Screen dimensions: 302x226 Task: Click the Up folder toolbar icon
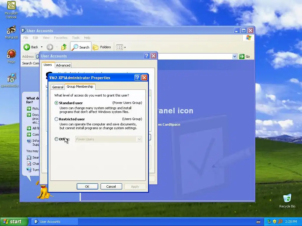64,47
